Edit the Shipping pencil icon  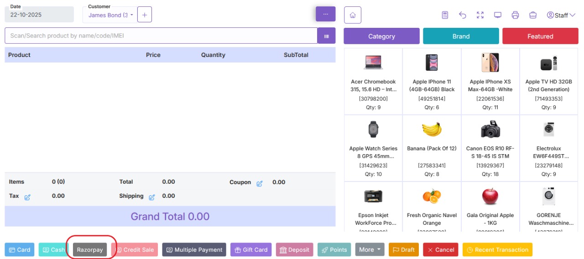pos(152,197)
